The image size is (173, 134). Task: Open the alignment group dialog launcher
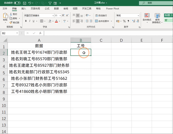[113, 27]
